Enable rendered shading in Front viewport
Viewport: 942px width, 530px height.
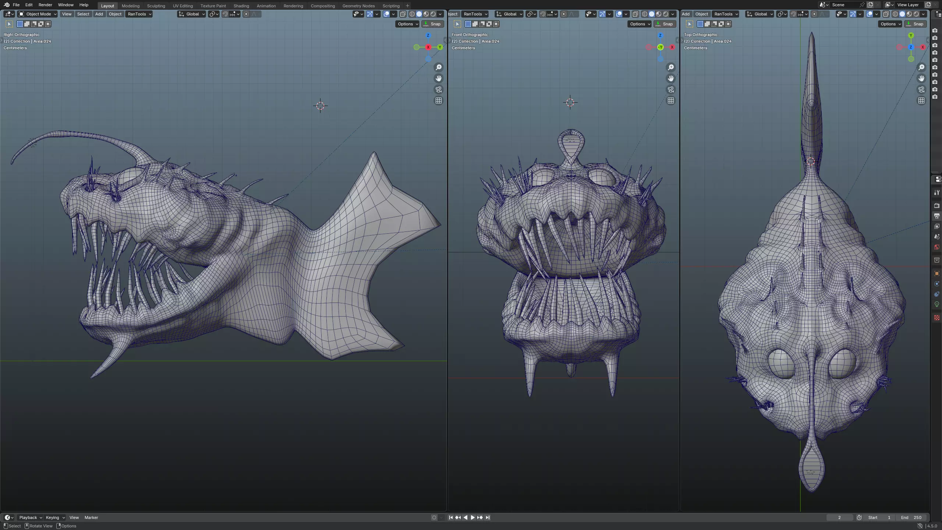click(x=666, y=14)
